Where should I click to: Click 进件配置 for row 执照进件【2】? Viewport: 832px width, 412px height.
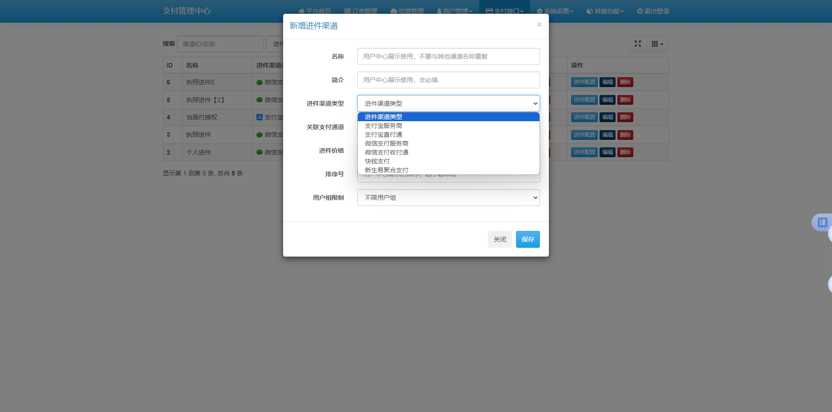(x=584, y=100)
